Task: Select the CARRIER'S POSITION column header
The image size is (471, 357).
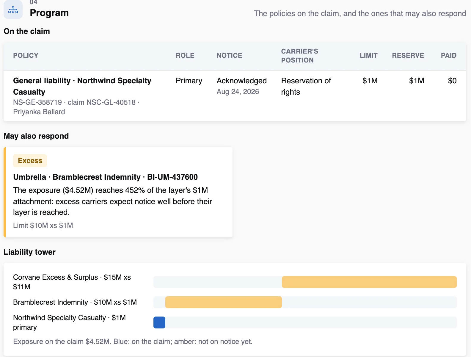Action: pyautogui.click(x=300, y=56)
